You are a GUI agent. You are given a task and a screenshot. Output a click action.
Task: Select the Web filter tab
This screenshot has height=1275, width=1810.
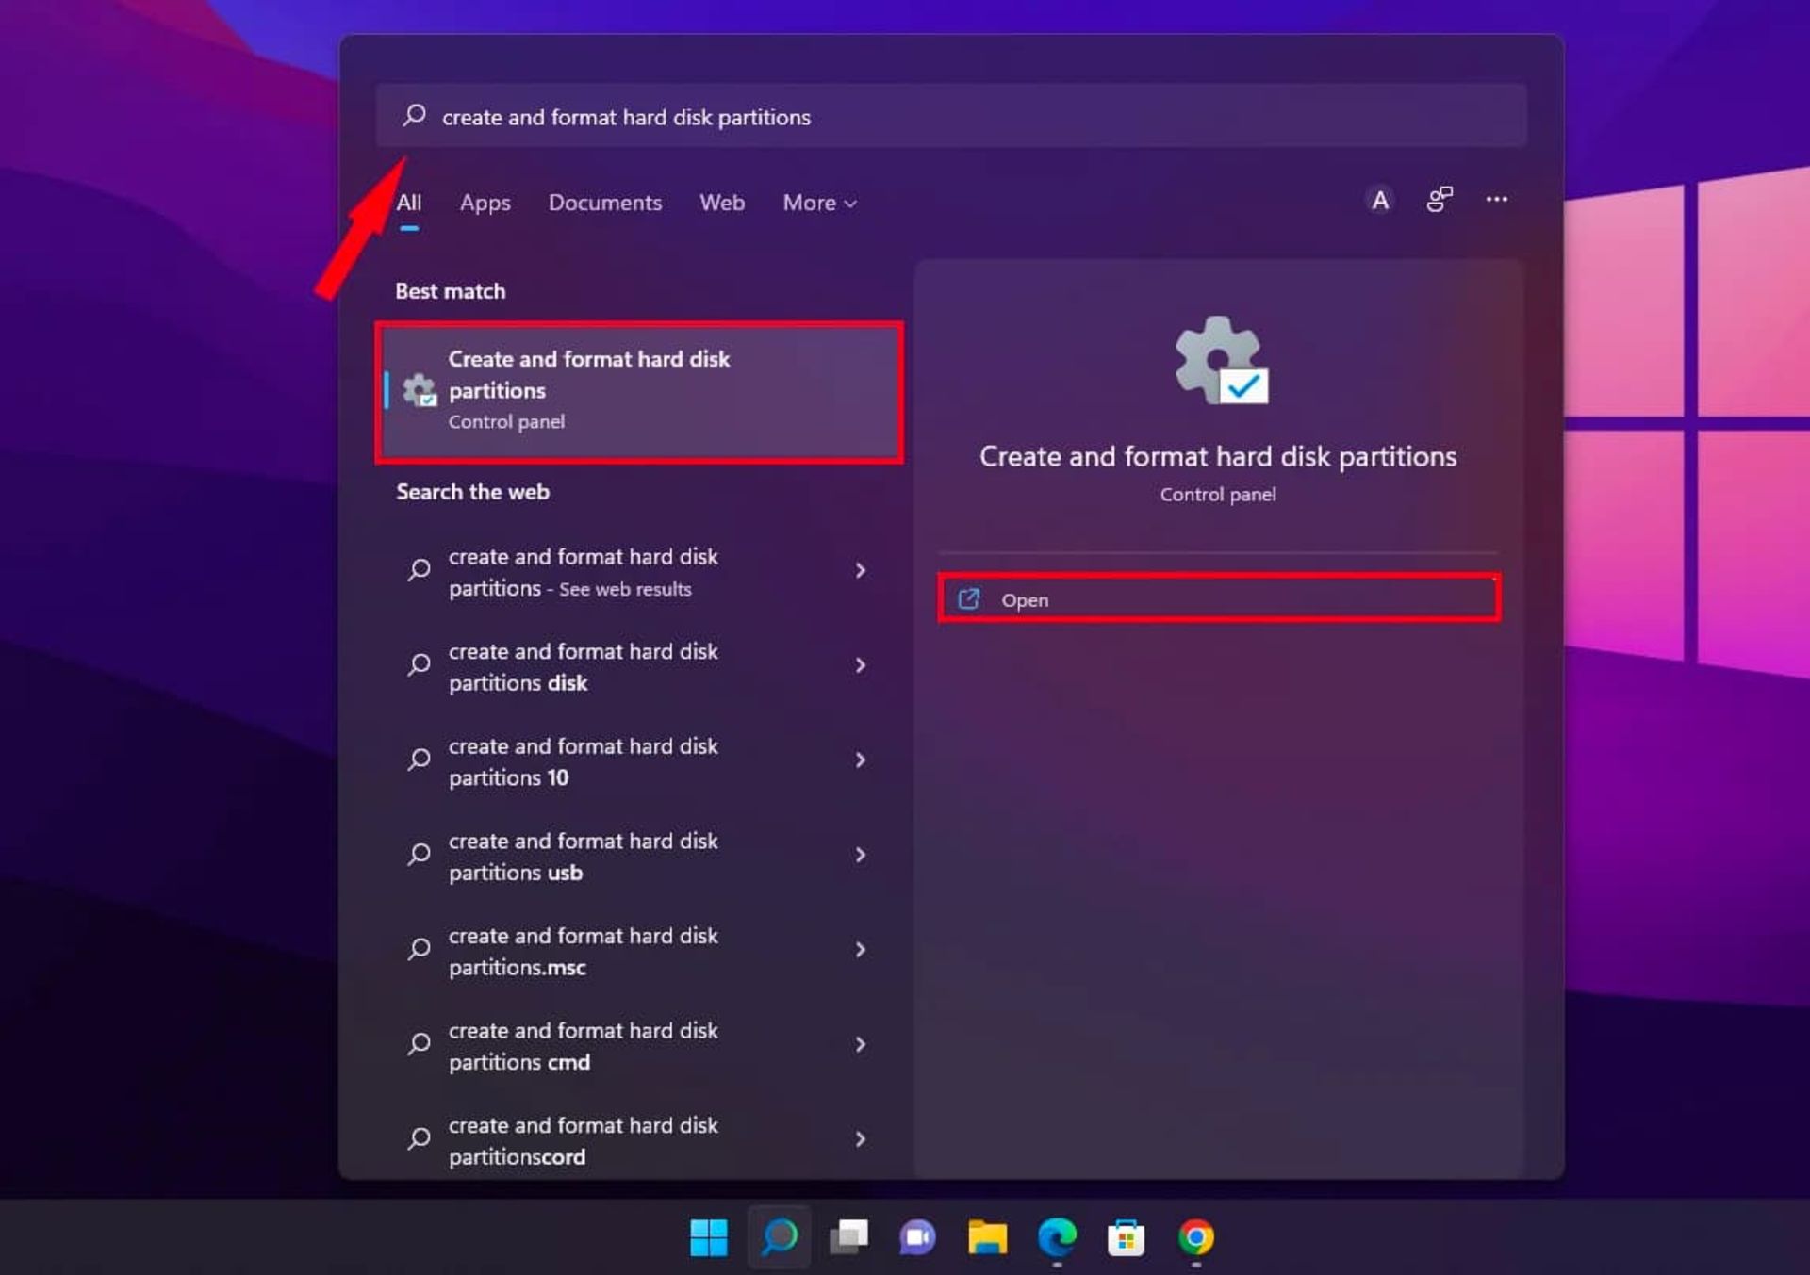tap(721, 203)
